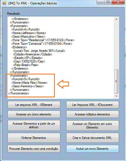Choose 'Acessar núltiplos elementos' button
This screenshot has height=161, width=126.
(x=93, y=114)
